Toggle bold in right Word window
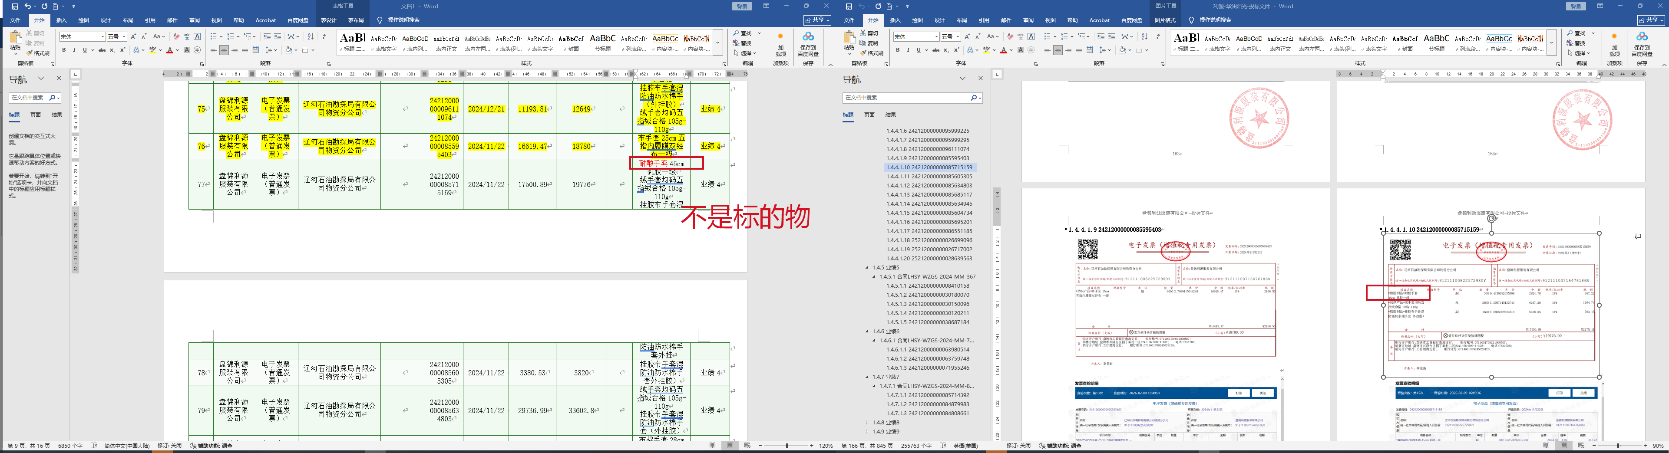1669x453 pixels. [x=897, y=50]
